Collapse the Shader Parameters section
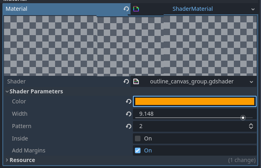Viewport: 261px width, 168px height. 7,91
